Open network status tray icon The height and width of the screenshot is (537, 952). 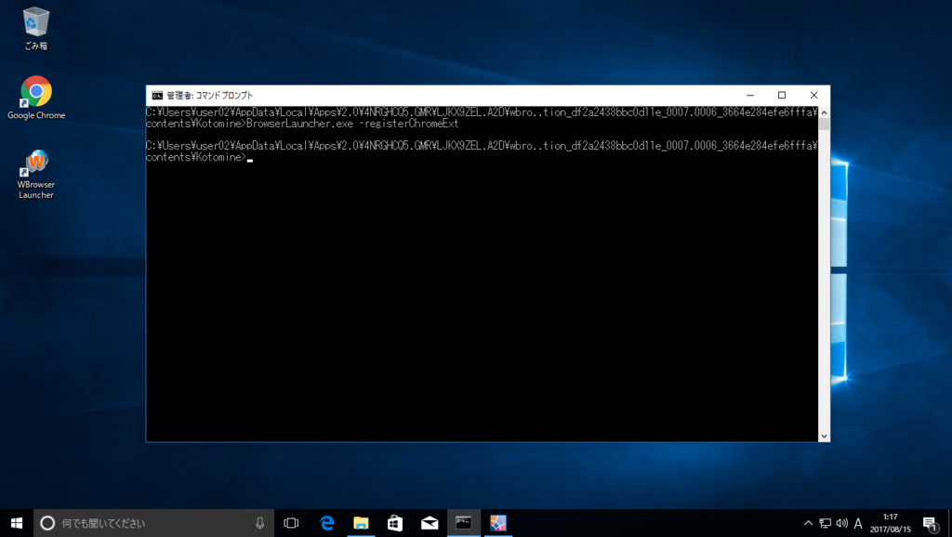[826, 523]
